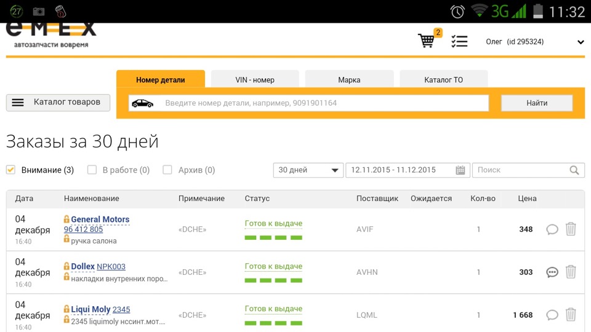Open the 12.11.2015 - 11.12.2015 date range
Viewport: 591px width, 332px height.
pyautogui.click(x=408, y=170)
